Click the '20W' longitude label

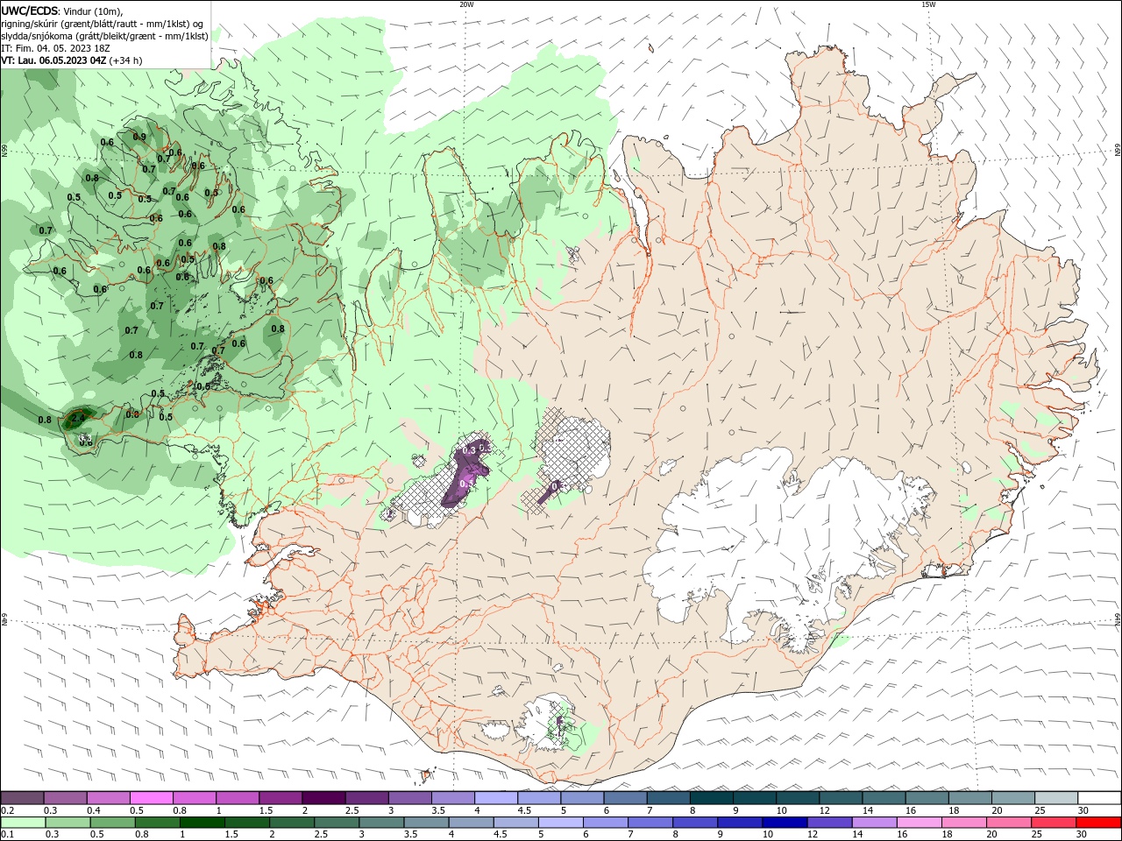click(466, 4)
